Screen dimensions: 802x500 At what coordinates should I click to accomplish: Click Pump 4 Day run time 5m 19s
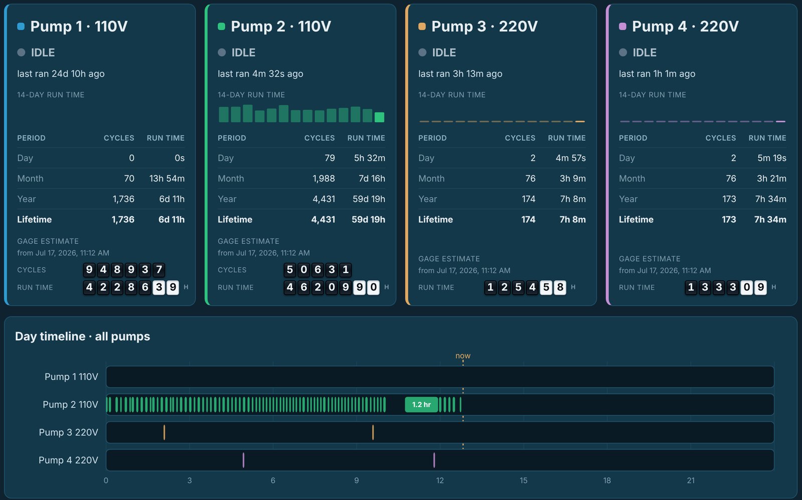[772, 158]
